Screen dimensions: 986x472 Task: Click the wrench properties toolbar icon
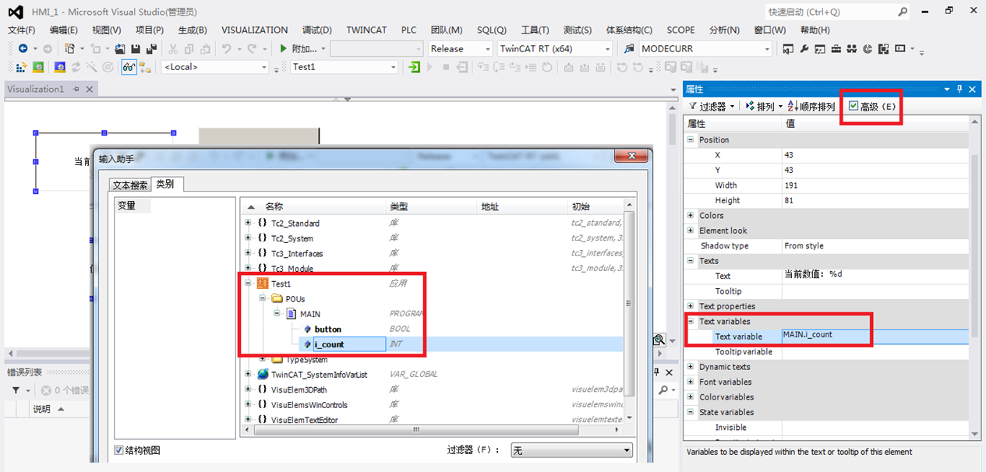point(804,48)
